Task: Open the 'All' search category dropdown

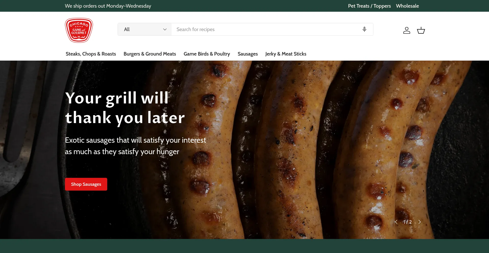Action: click(145, 29)
